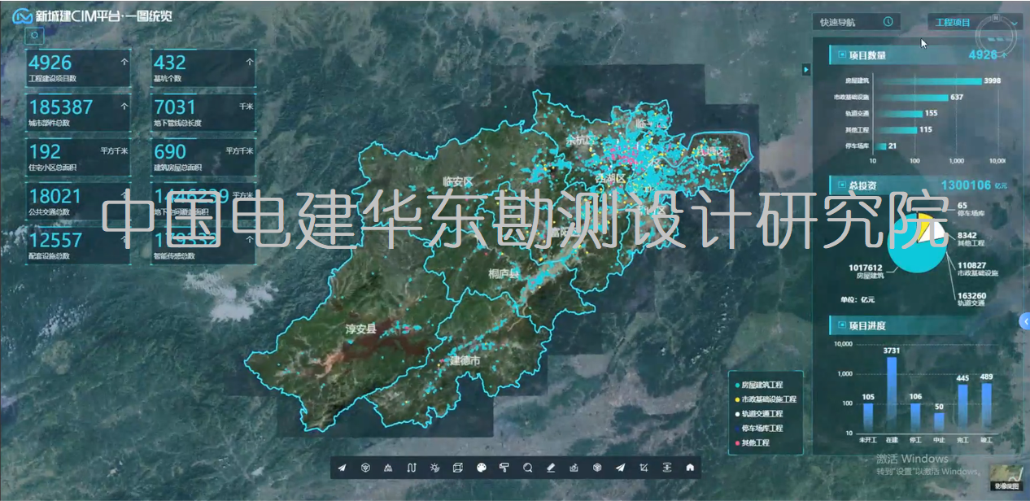Click the vertical compress section tool
1030x501 pixels.
point(666,468)
